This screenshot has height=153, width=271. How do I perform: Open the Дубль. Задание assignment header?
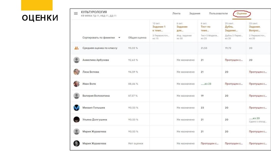coord(231,28)
